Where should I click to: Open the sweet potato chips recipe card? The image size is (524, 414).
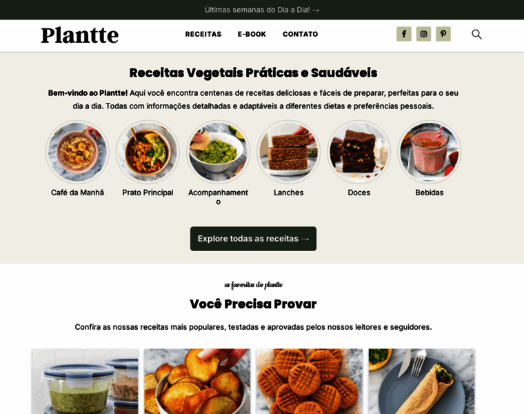(x=197, y=382)
